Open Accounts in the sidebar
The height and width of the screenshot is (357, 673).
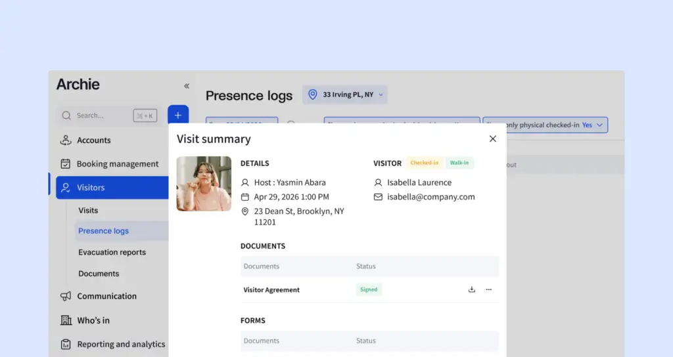pyautogui.click(x=93, y=140)
